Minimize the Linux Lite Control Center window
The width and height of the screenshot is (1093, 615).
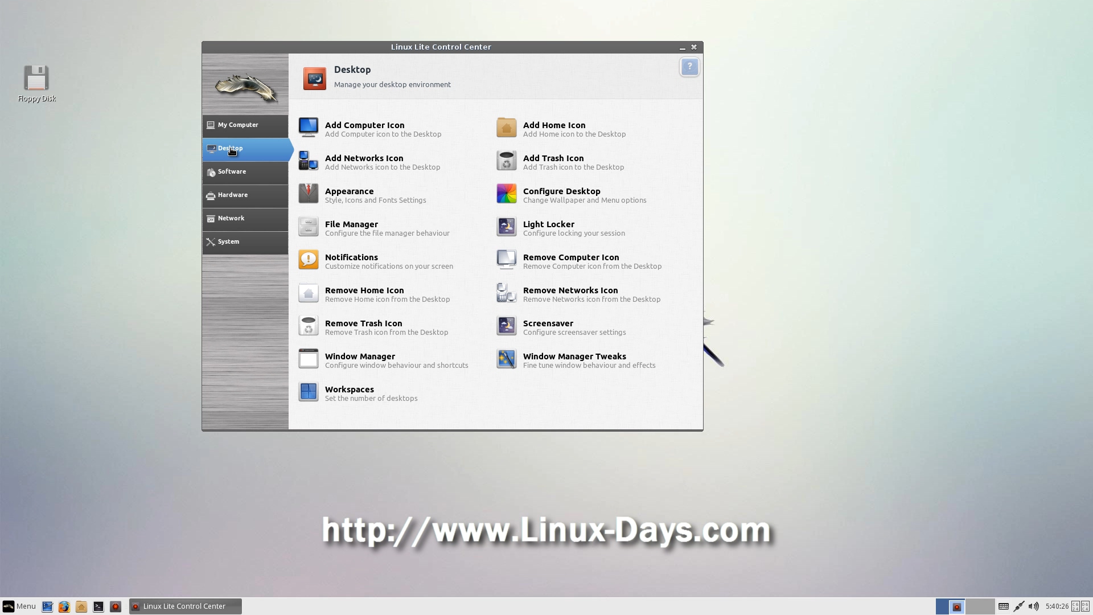click(x=682, y=48)
